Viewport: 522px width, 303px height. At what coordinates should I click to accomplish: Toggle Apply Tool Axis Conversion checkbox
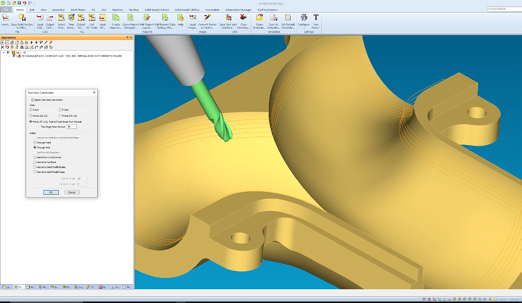click(33, 100)
